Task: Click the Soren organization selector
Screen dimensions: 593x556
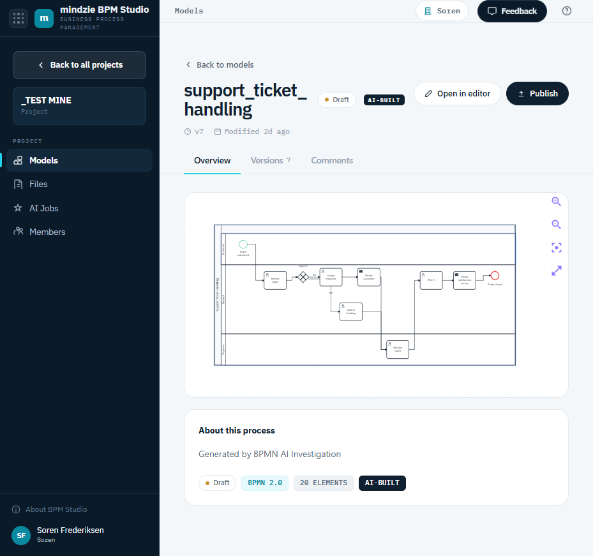Action: (442, 11)
